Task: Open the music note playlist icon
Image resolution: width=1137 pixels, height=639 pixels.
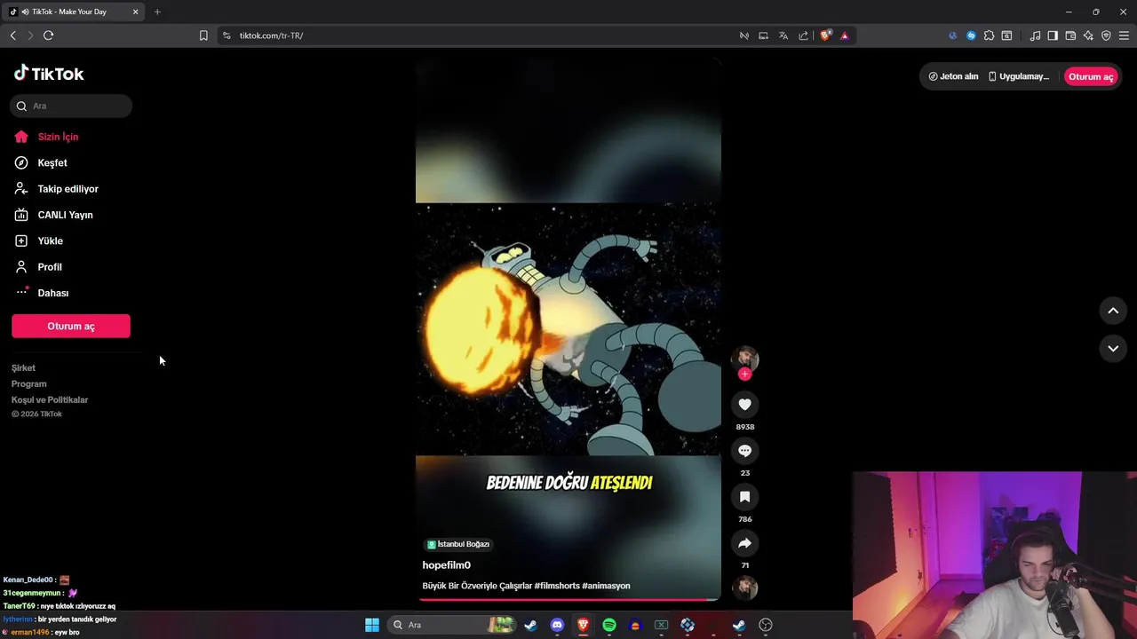Action: pyautogui.click(x=1035, y=35)
